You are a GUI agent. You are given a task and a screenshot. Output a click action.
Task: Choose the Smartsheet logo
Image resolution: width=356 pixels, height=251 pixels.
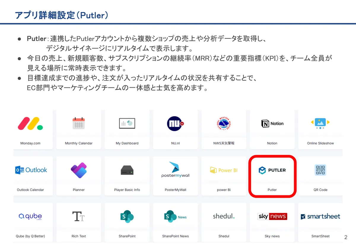(320, 216)
